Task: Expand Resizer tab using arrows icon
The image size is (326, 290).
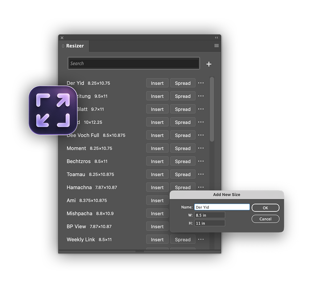Action: [63, 46]
